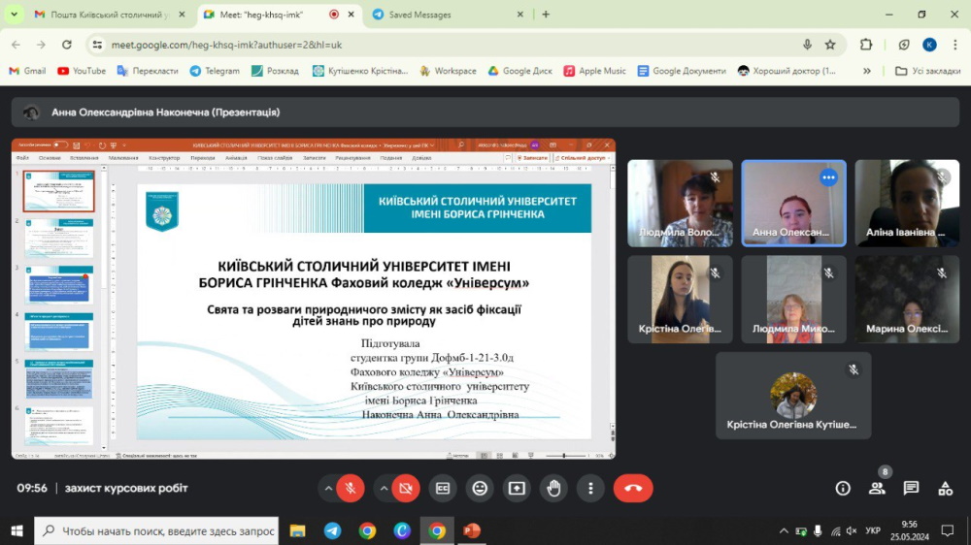Leave the call with red hang-up button
The image size is (971, 545).
click(x=633, y=488)
